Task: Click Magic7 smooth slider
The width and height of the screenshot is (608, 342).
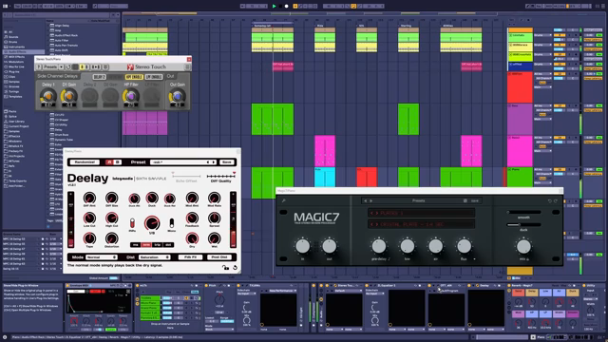Action: pos(523,212)
